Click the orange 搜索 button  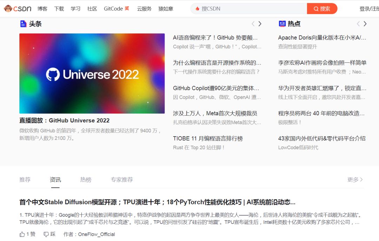(x=322, y=9)
